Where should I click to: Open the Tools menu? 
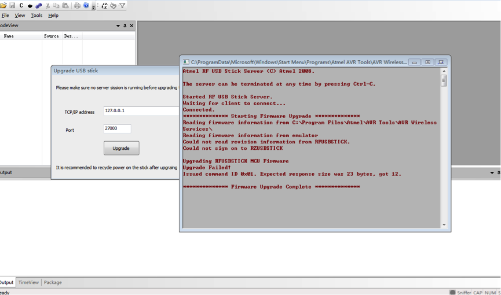[x=36, y=16]
